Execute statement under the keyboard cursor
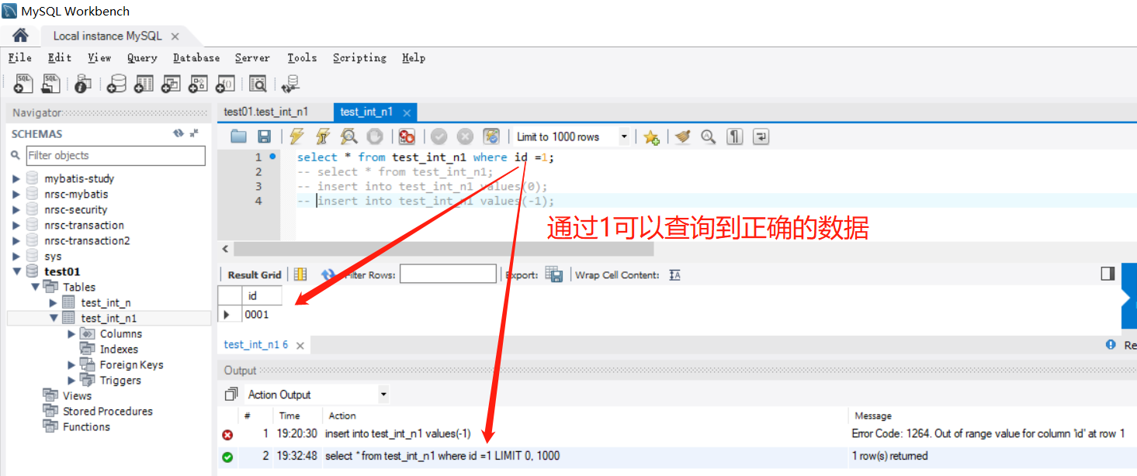 coord(323,136)
